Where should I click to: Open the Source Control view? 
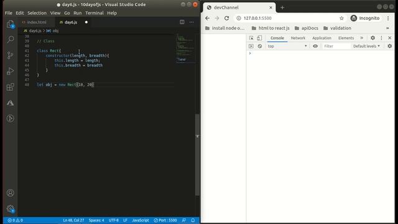coord(10,55)
